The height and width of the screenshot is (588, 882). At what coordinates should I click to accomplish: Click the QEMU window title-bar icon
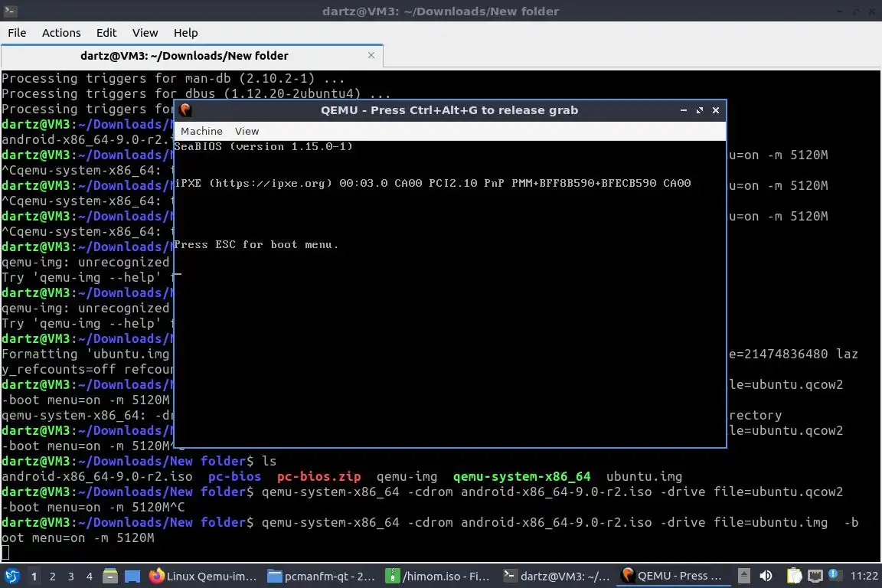coord(185,110)
